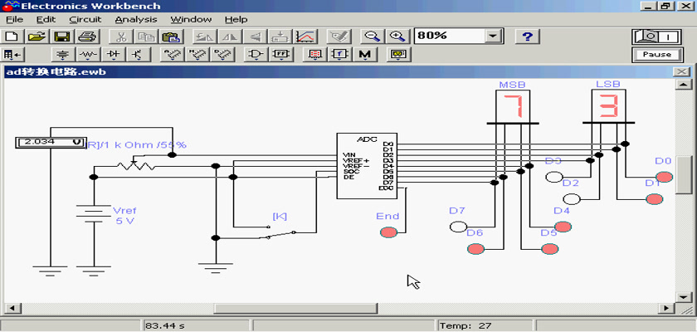697x332 pixels.
Task: Open the Logic Gates parts bin
Action: (256, 55)
